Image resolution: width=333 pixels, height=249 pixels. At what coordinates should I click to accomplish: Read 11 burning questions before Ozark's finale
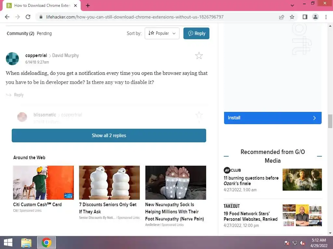[251, 181]
